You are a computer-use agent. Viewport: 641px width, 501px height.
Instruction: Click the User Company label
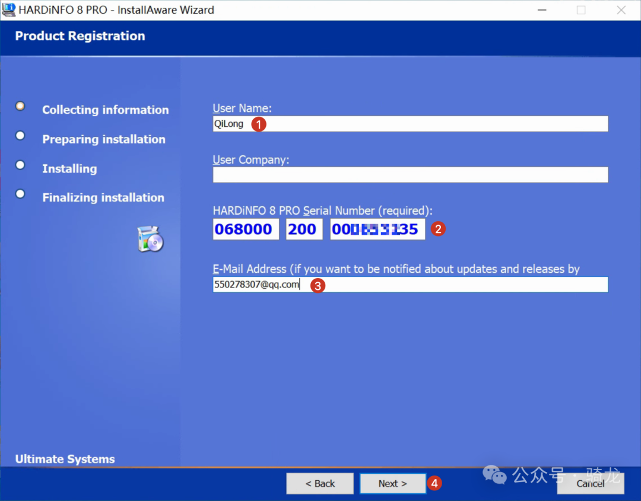(250, 159)
